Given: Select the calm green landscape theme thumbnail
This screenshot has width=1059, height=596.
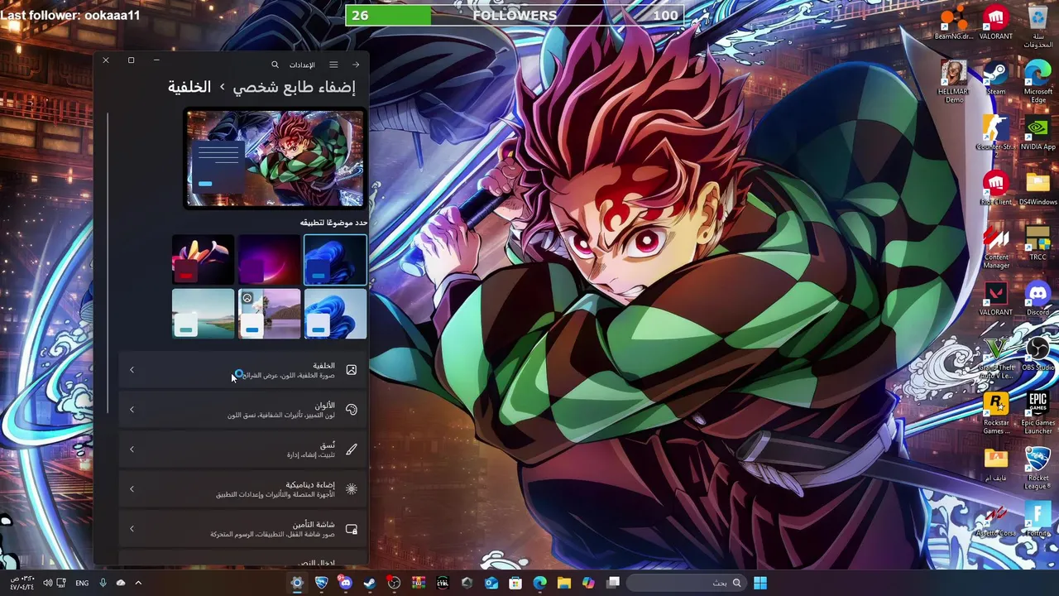Looking at the screenshot, I should 203,314.
